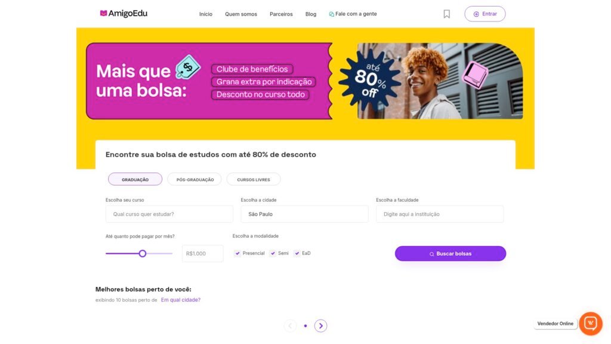
Task: Go to next carousel page arrow
Action: click(320, 325)
